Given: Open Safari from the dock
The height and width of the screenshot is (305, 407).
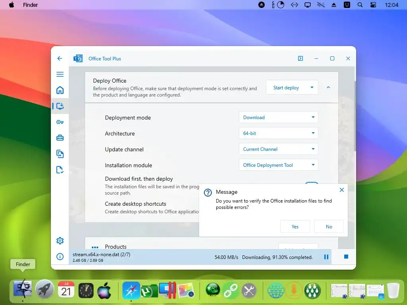Looking at the screenshot, I should click(x=131, y=290).
